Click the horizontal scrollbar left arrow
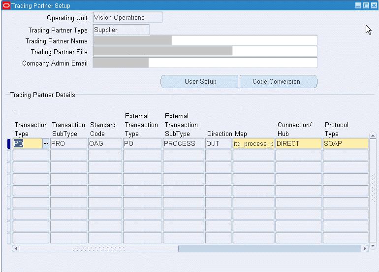The image size is (379, 272). (16, 248)
